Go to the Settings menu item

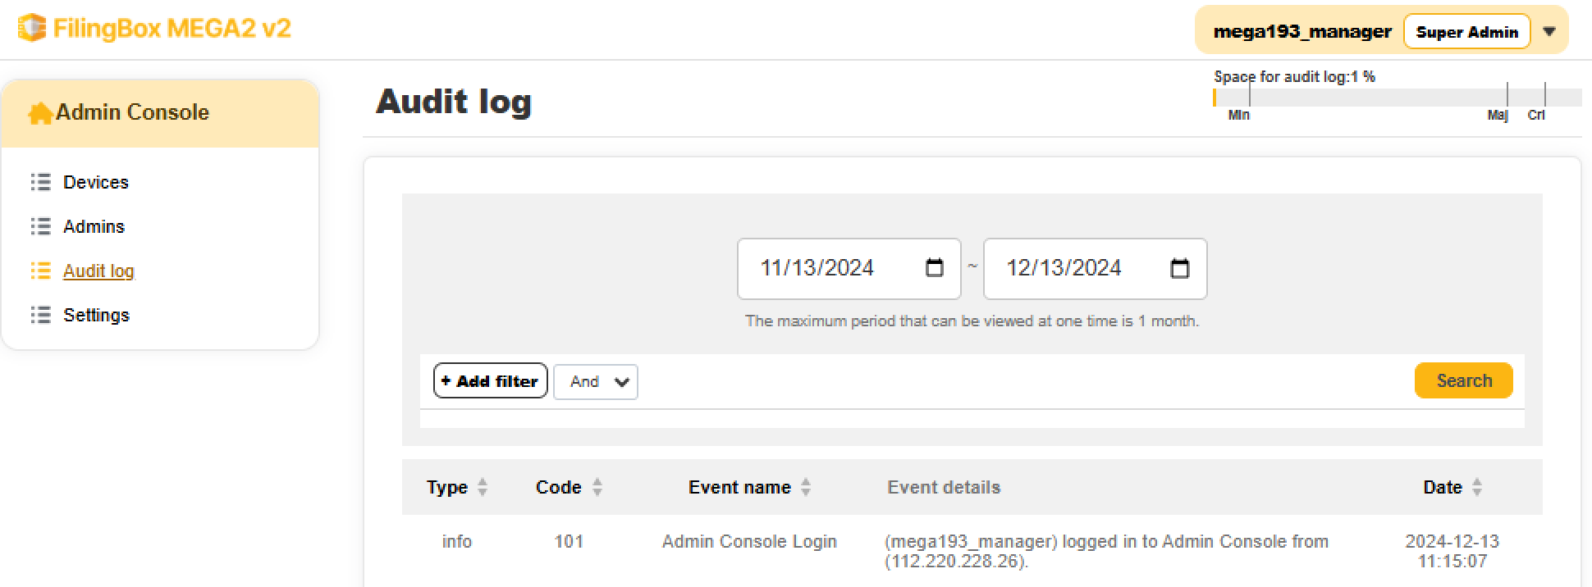click(x=96, y=315)
